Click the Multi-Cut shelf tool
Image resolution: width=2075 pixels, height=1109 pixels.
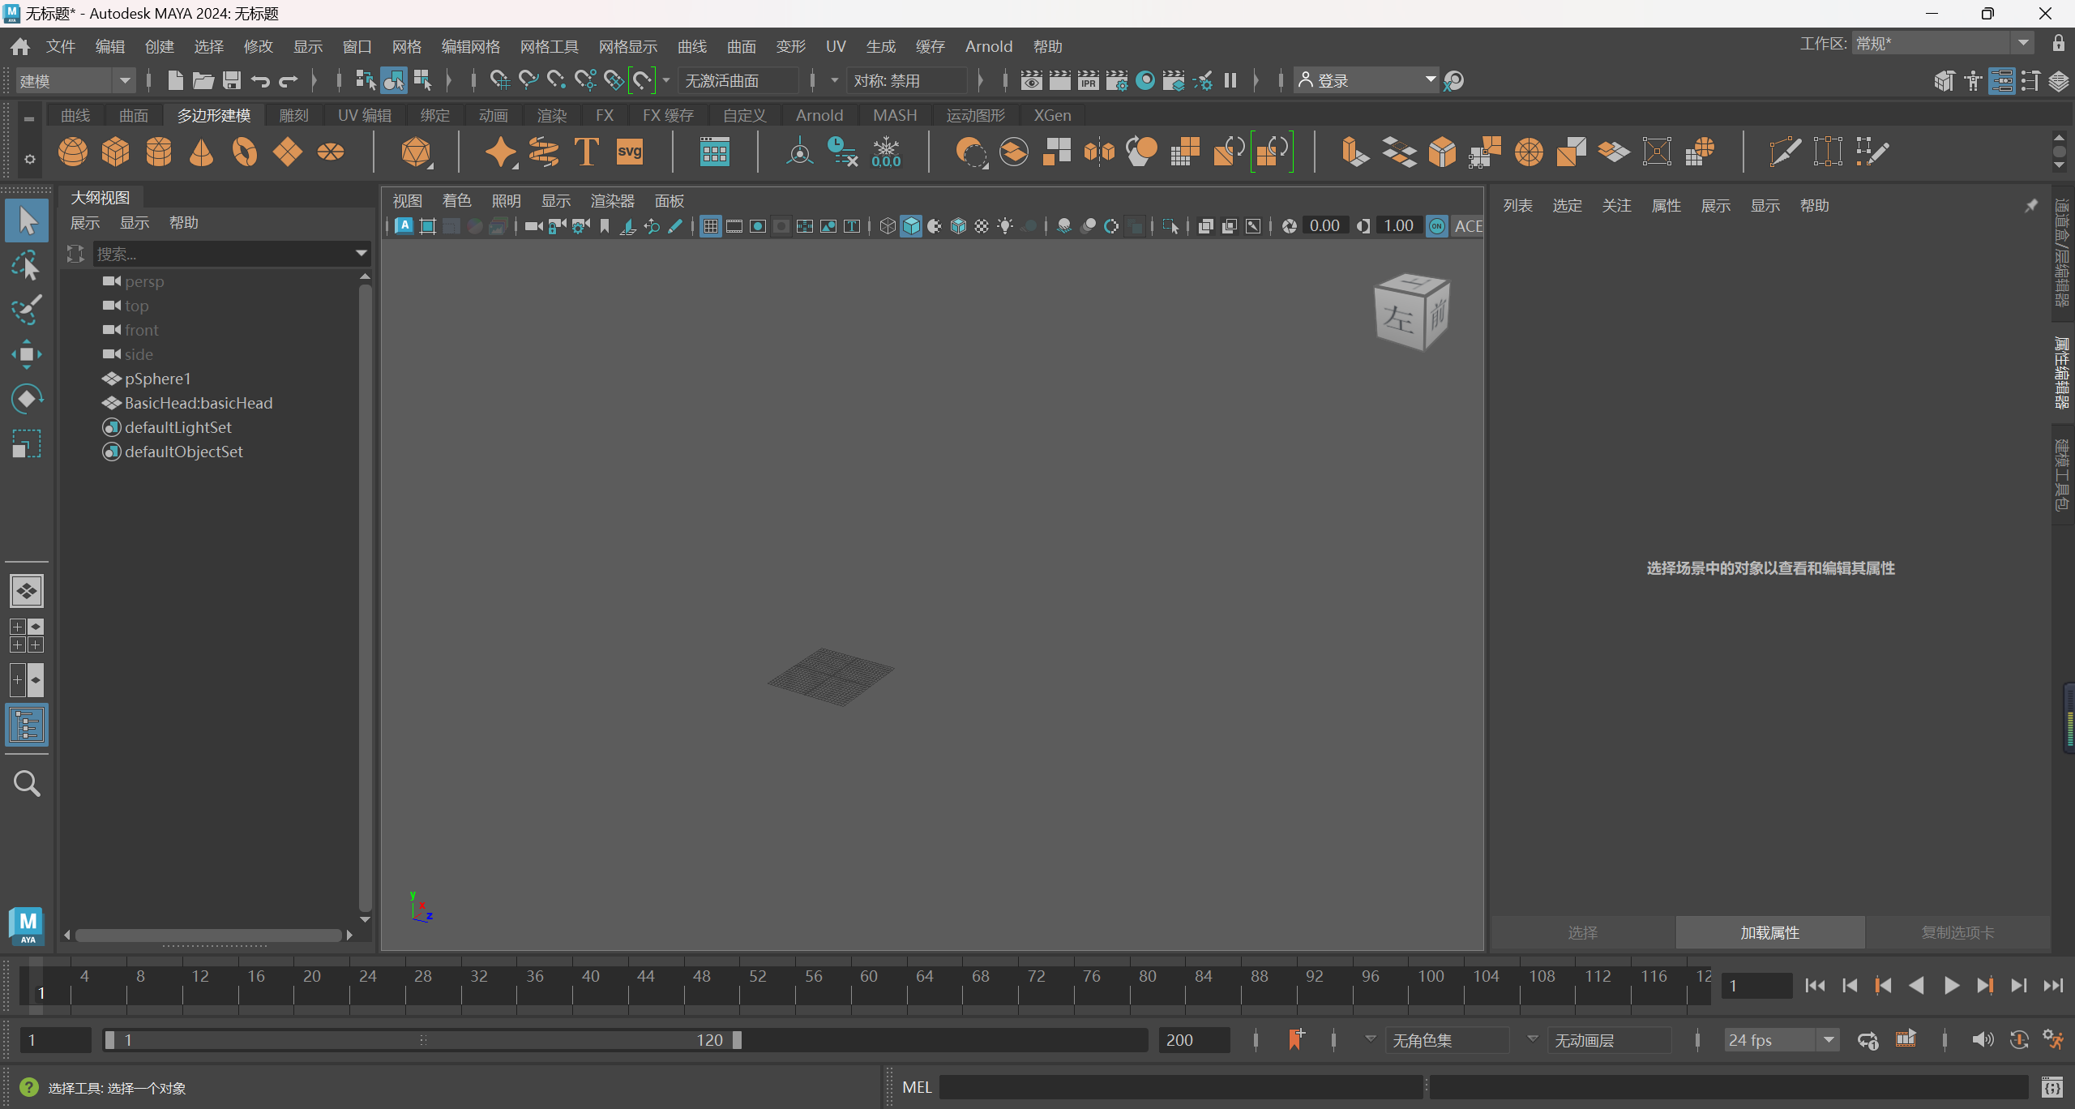1786,152
